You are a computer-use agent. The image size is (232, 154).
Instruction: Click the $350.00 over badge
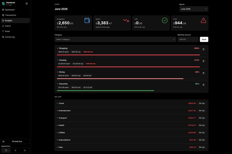click(x=91, y=64)
